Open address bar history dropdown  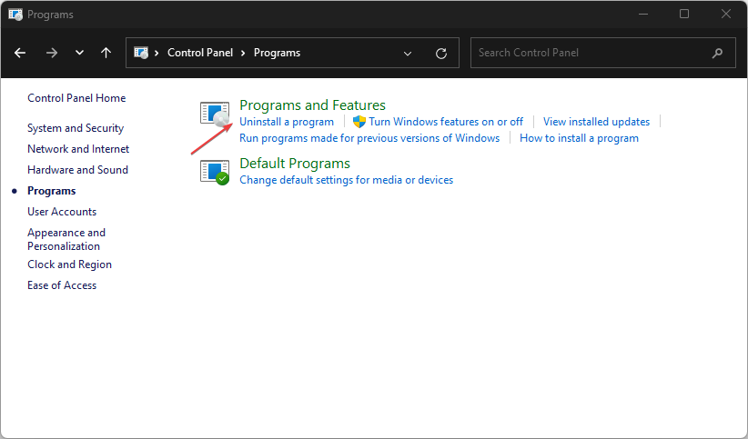(x=408, y=54)
